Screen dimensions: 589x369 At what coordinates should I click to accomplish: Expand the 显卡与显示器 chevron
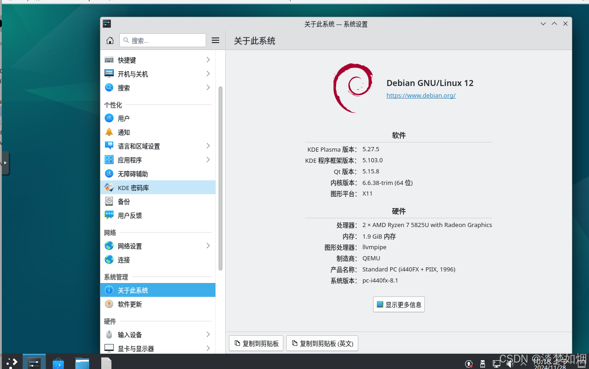click(208, 348)
